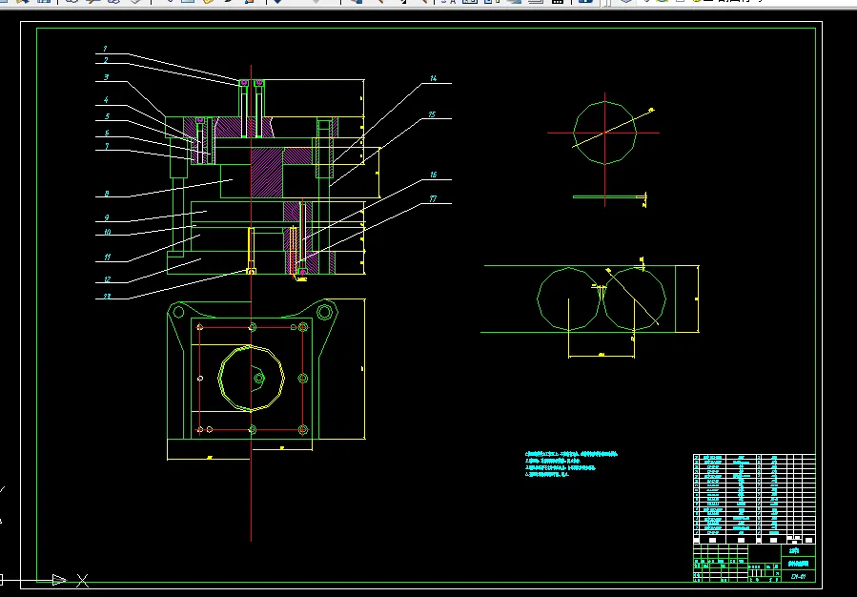Select the drawing number in the title block
This screenshot has height=597, width=857.
pos(799,576)
